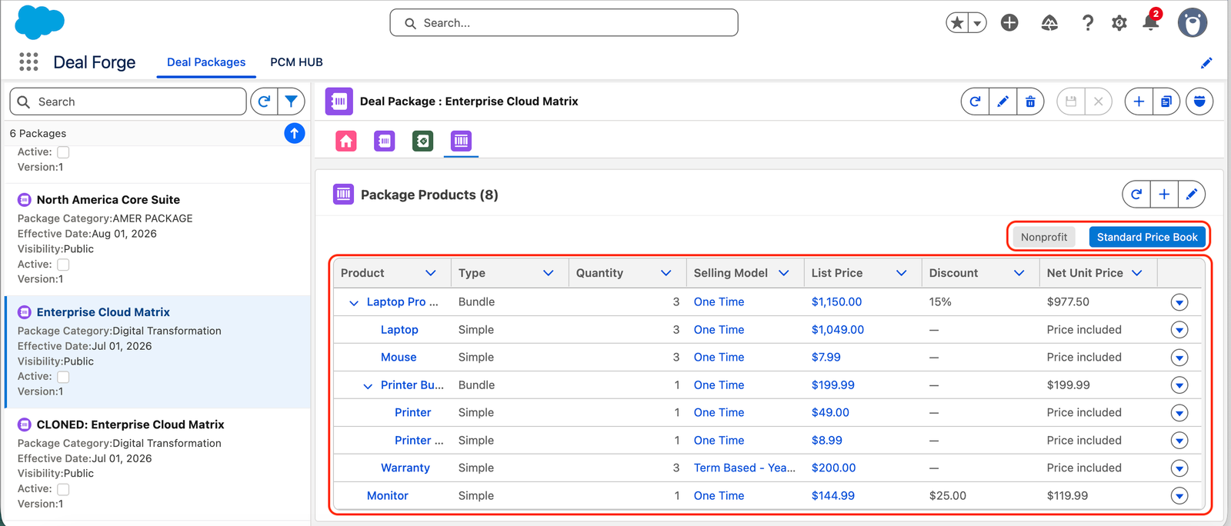Viewport: 1231px width, 526px height.
Task: Switch to the PCM HUB tab
Action: pos(296,62)
